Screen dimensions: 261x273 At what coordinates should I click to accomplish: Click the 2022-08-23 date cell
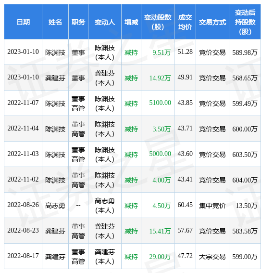[x=23, y=231]
